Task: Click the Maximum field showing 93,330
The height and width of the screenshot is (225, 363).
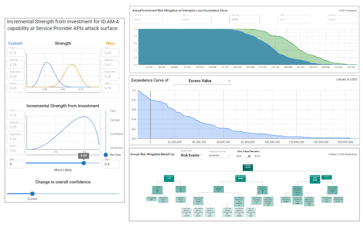Action: coord(342,20)
